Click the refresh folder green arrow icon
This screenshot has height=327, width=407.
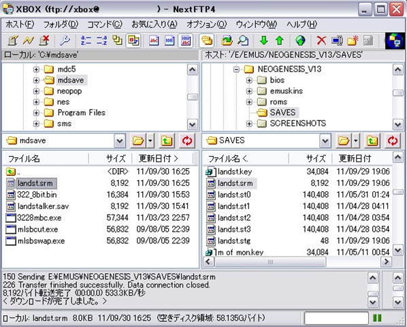(x=227, y=40)
